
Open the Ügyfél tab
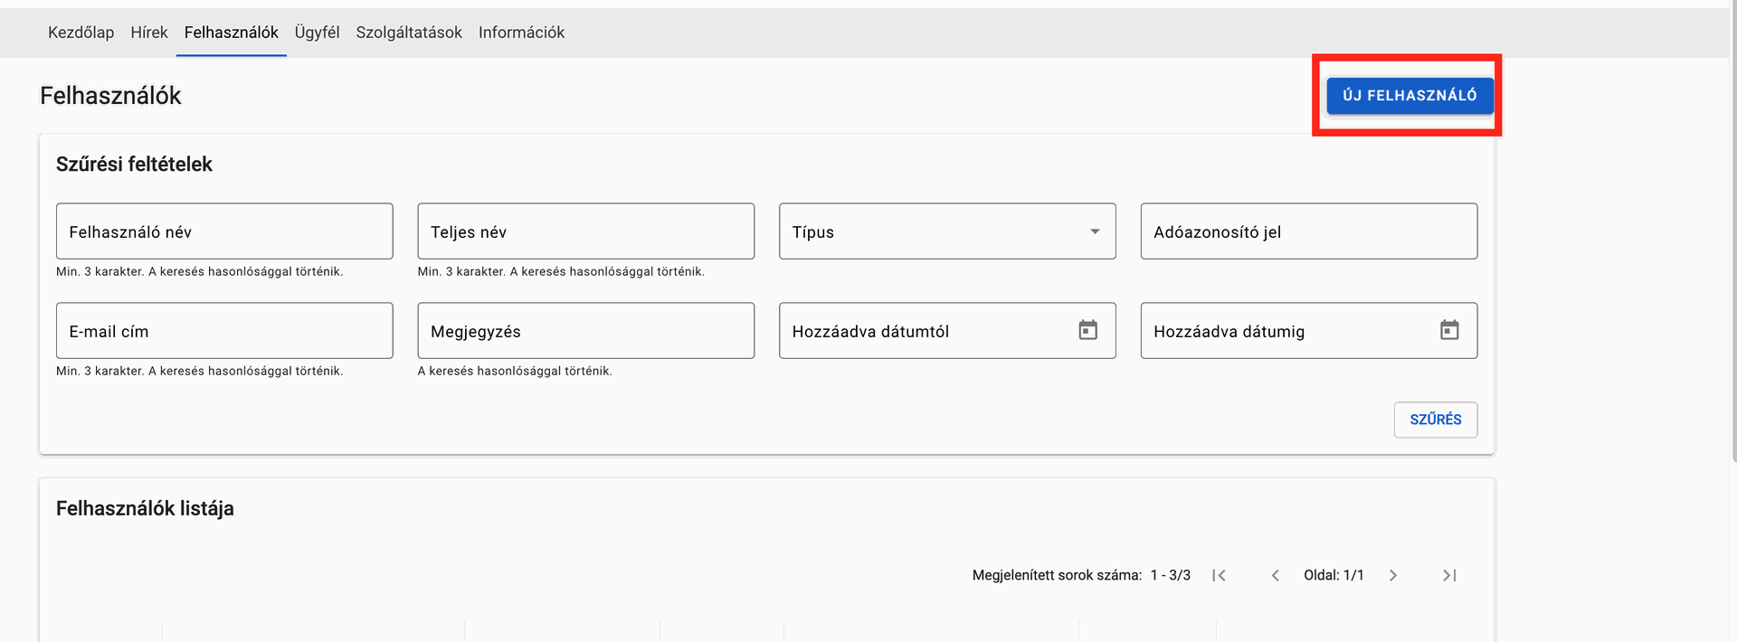click(318, 33)
